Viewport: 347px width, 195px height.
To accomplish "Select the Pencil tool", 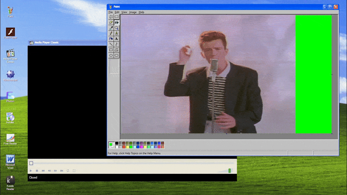I will pyautogui.click(x=111, y=33).
